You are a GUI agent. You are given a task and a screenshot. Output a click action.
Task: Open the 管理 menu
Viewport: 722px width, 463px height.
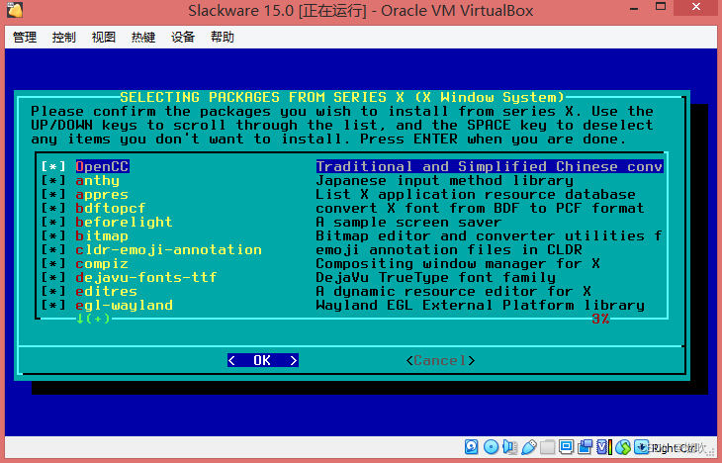coord(25,37)
